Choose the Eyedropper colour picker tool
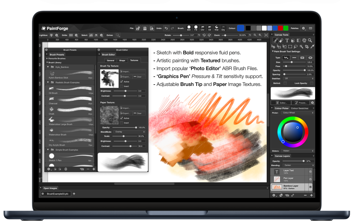 (312, 47)
